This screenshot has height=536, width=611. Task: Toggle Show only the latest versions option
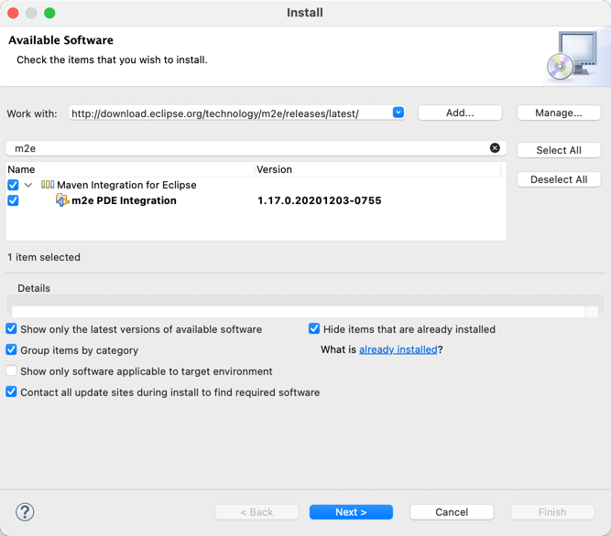point(11,328)
